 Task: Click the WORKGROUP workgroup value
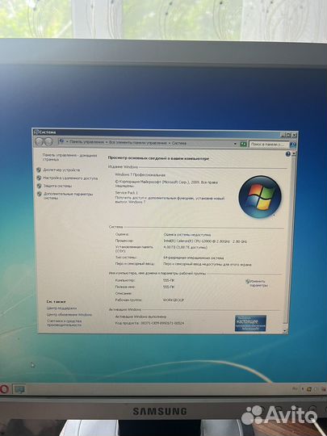[174, 300]
